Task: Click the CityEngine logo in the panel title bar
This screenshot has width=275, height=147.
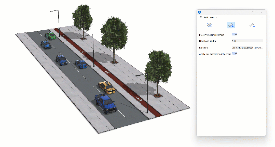Action: coord(199,12)
